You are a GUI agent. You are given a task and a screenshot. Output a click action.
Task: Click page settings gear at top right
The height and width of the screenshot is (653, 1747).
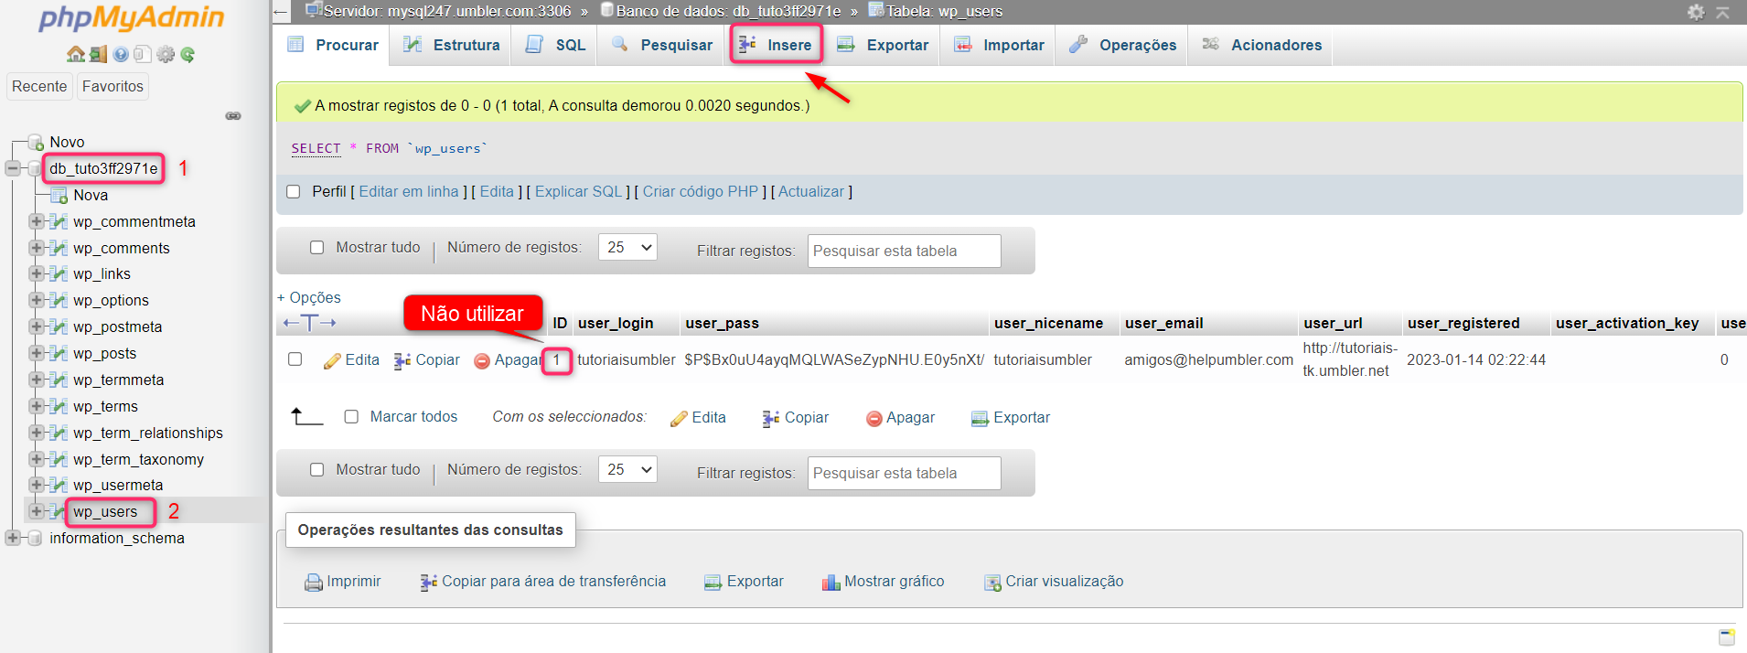[1696, 12]
